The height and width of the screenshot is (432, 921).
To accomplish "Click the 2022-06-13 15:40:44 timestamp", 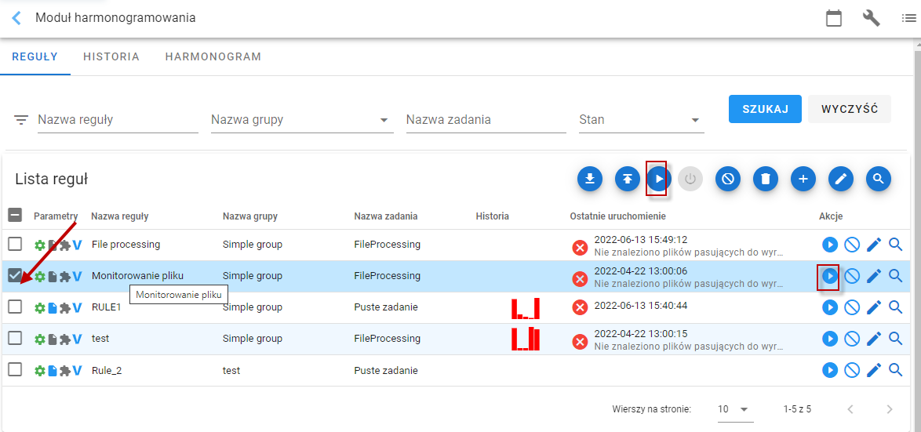I will click(641, 306).
